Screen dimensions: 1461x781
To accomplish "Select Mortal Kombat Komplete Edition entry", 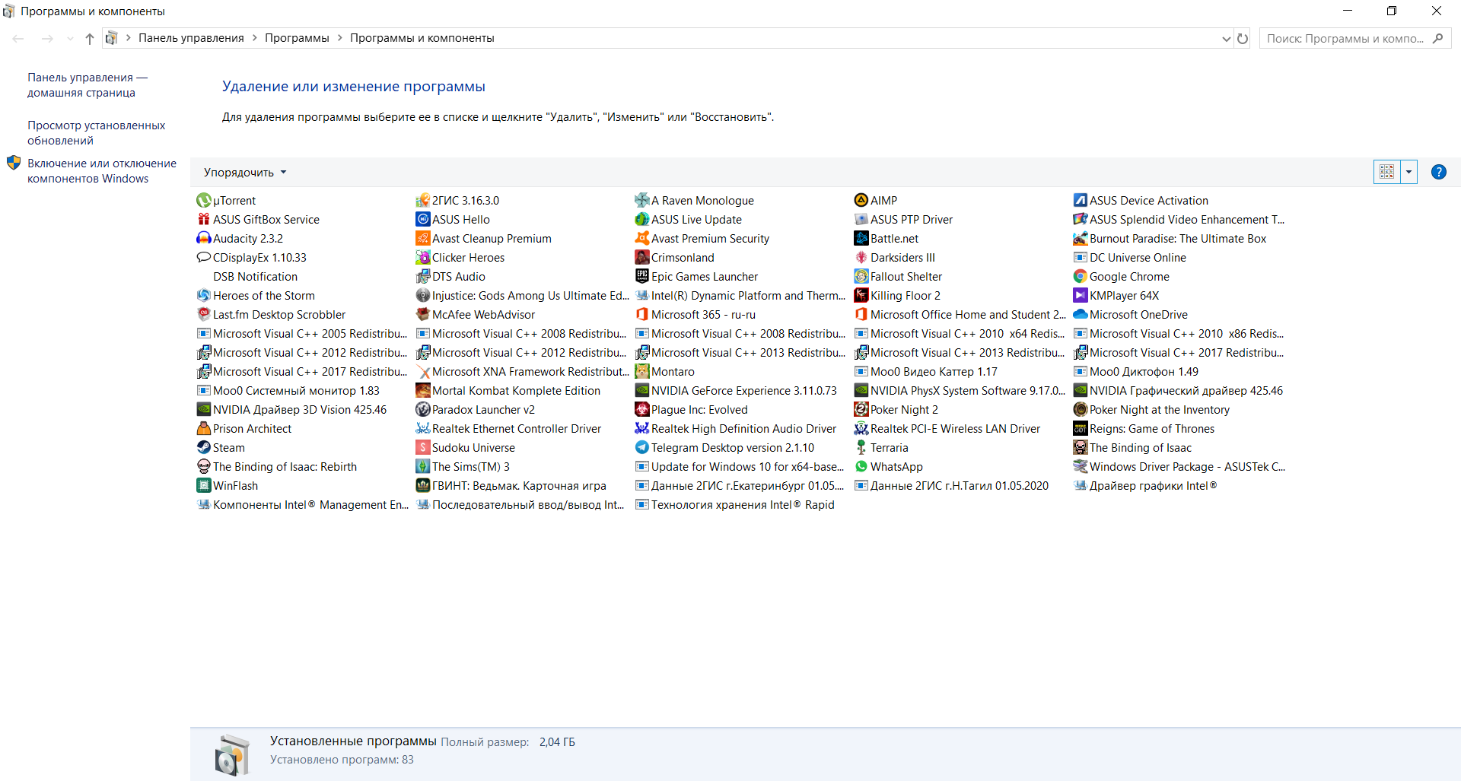I will [x=508, y=391].
